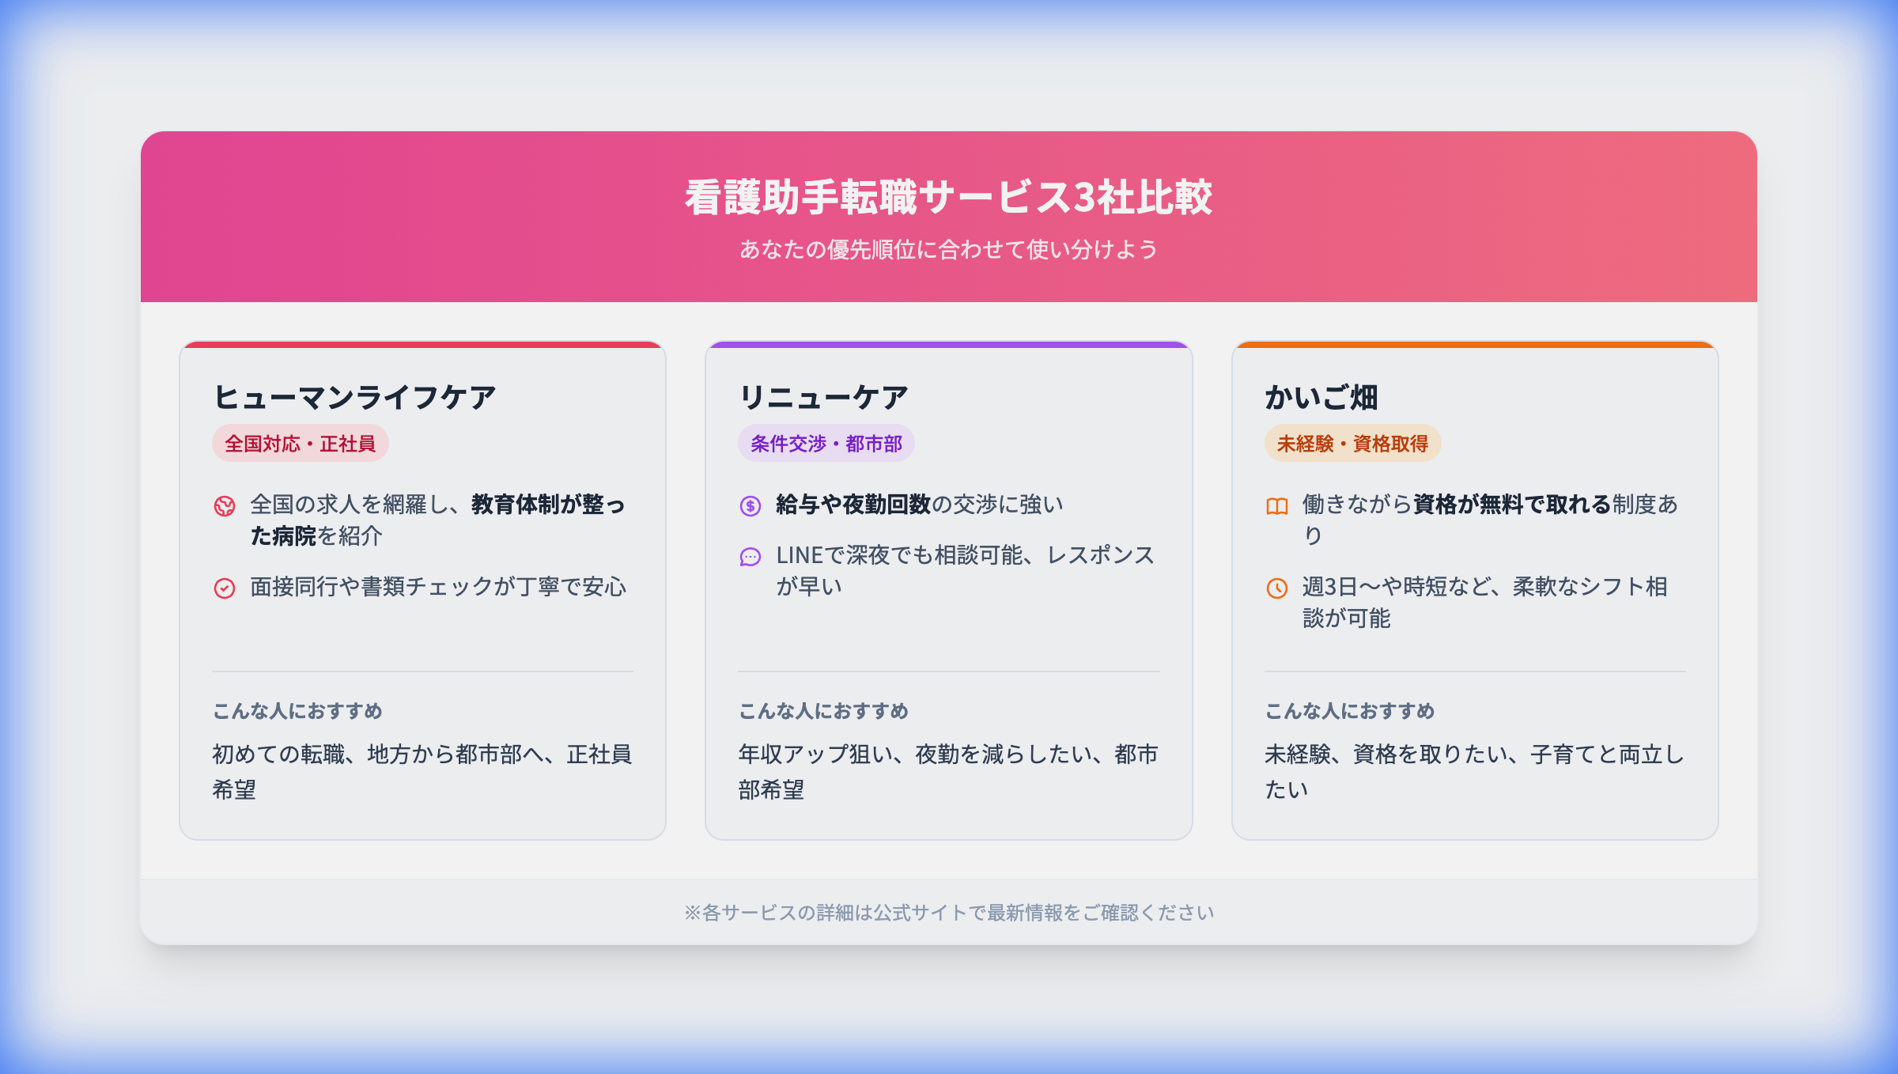Click the dollar coin icon beside 給与や夜勤回数

click(x=751, y=506)
